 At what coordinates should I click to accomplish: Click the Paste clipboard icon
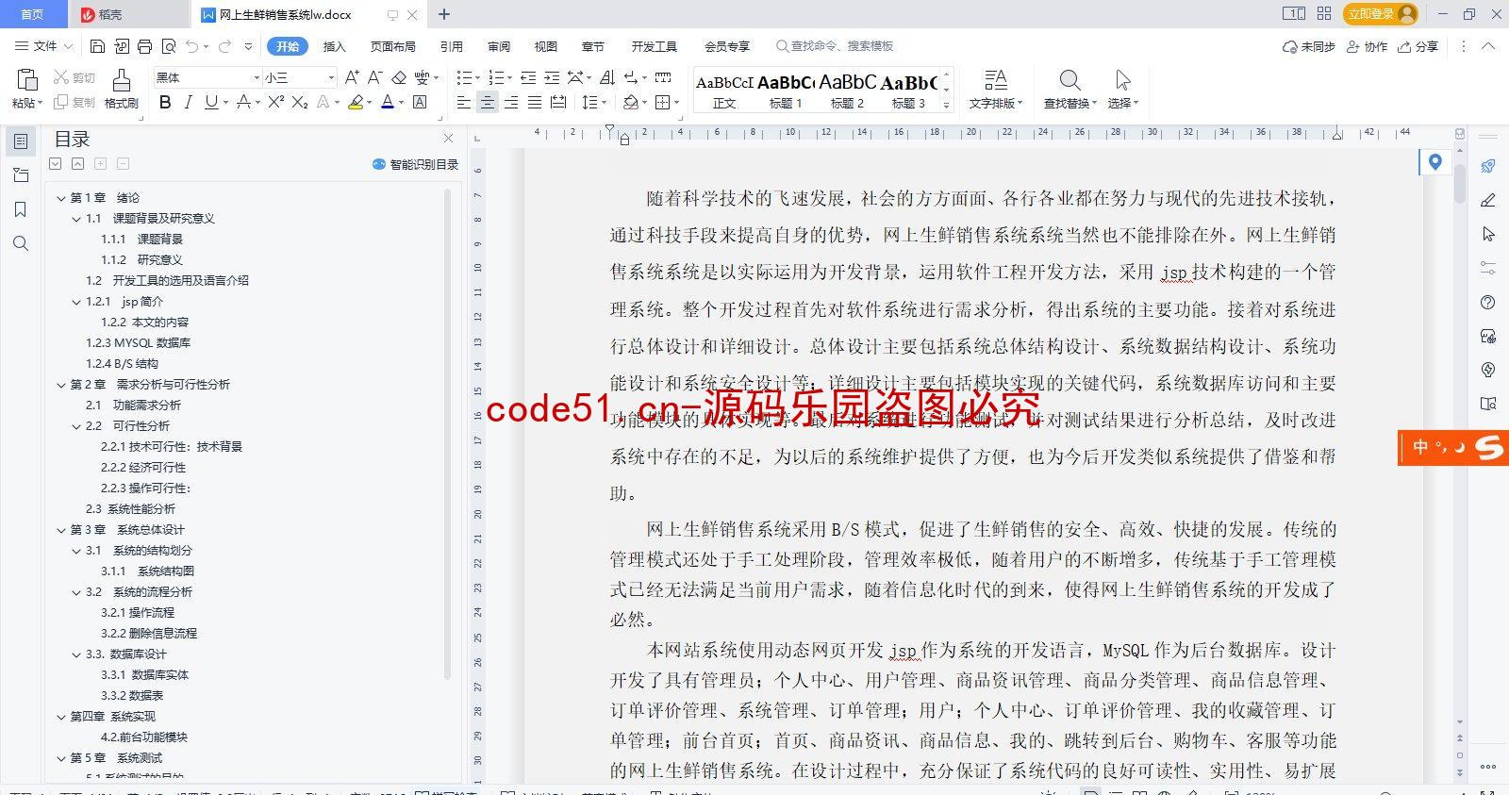pos(26,80)
